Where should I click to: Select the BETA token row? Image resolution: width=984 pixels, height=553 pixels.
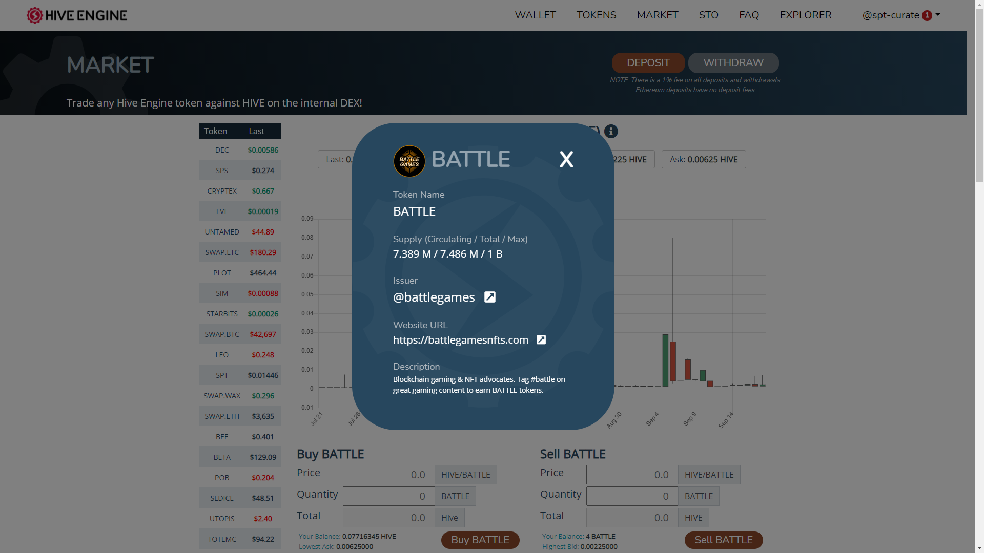click(x=240, y=457)
